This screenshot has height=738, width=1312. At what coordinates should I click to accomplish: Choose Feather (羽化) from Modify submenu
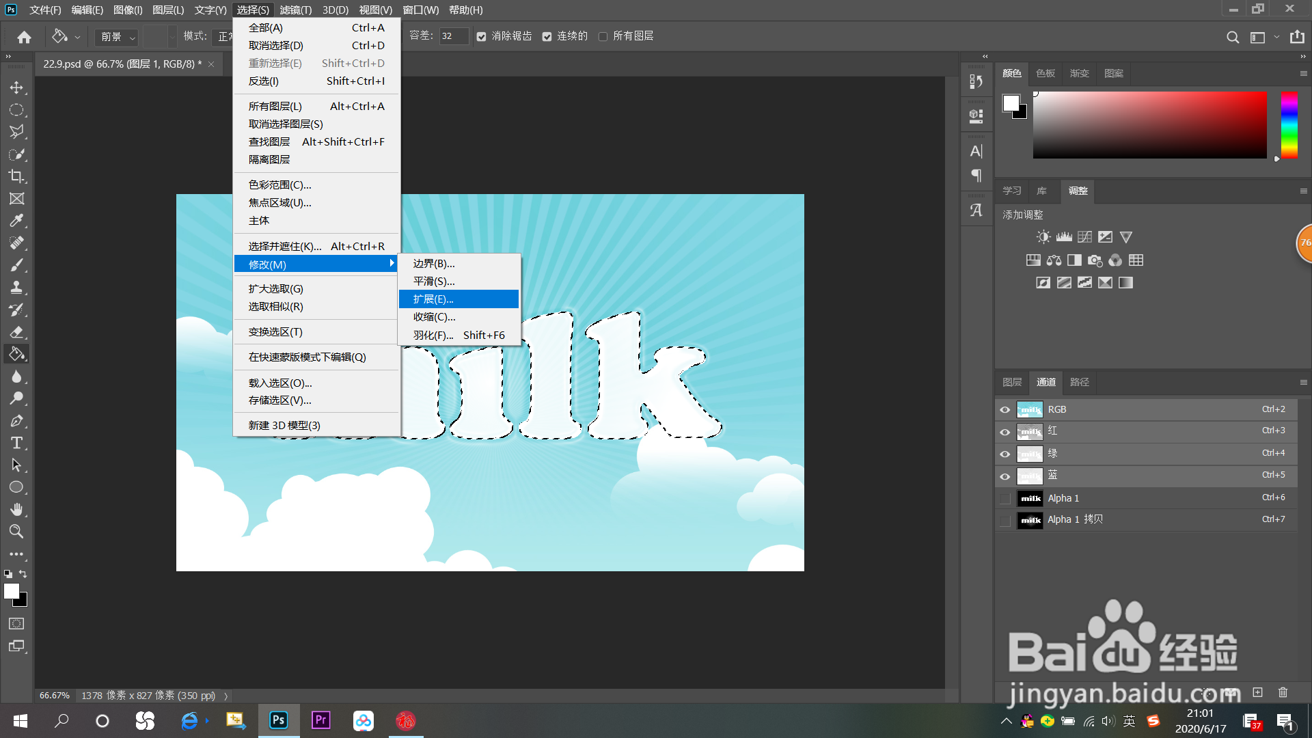459,335
